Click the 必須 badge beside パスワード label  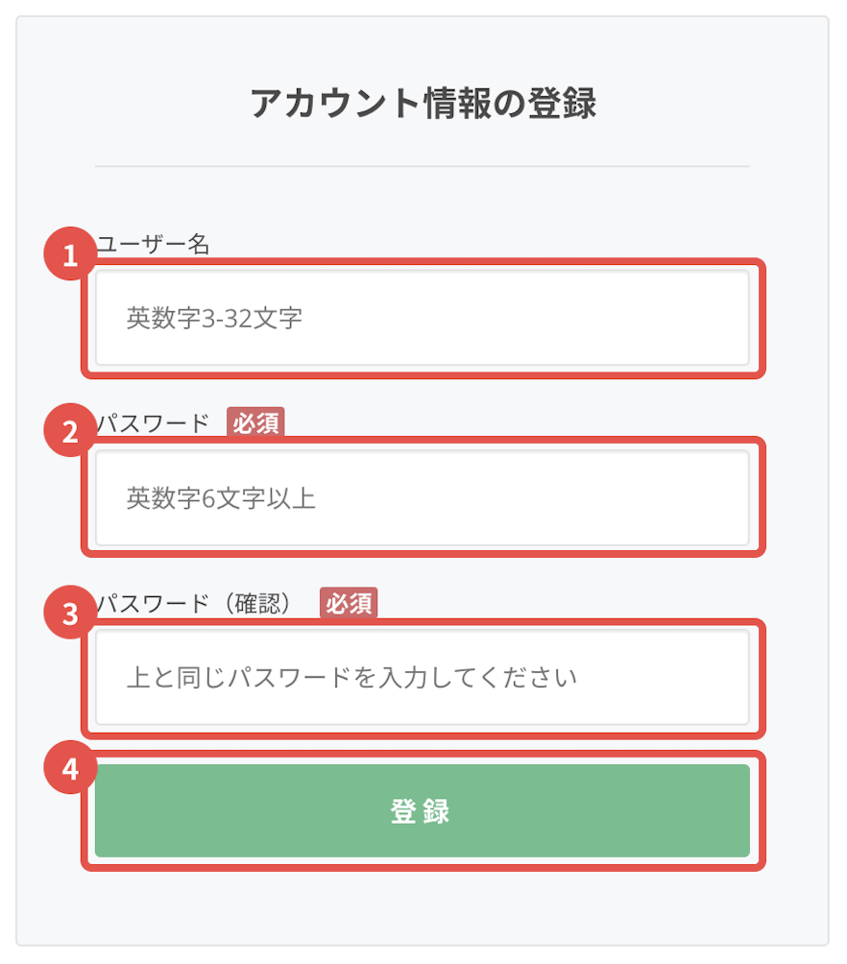[x=255, y=422]
